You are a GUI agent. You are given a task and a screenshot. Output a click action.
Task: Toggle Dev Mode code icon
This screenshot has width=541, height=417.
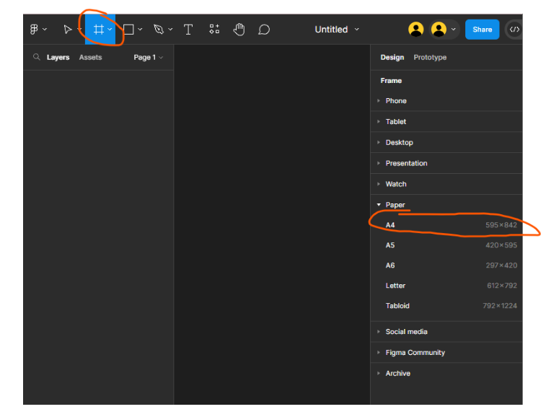(x=514, y=30)
